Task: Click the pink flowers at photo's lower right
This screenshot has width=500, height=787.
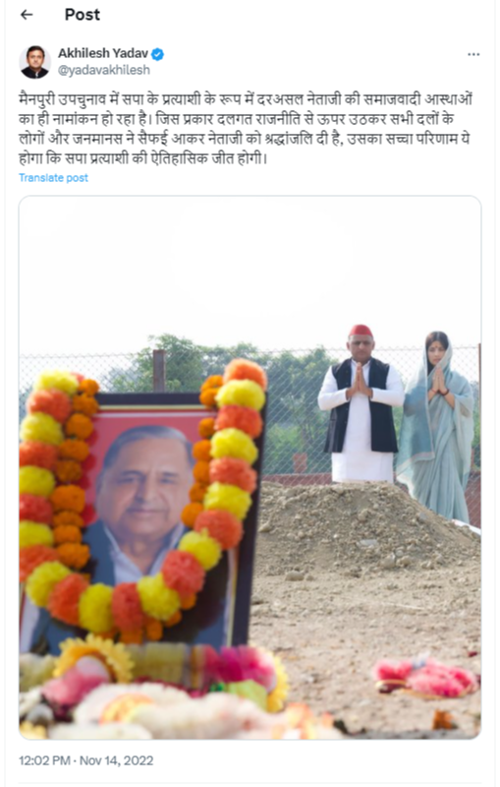Action: (x=424, y=679)
